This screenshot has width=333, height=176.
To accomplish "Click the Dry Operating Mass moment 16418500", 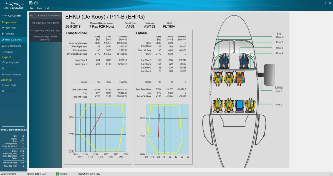I will click(x=122, y=54).
